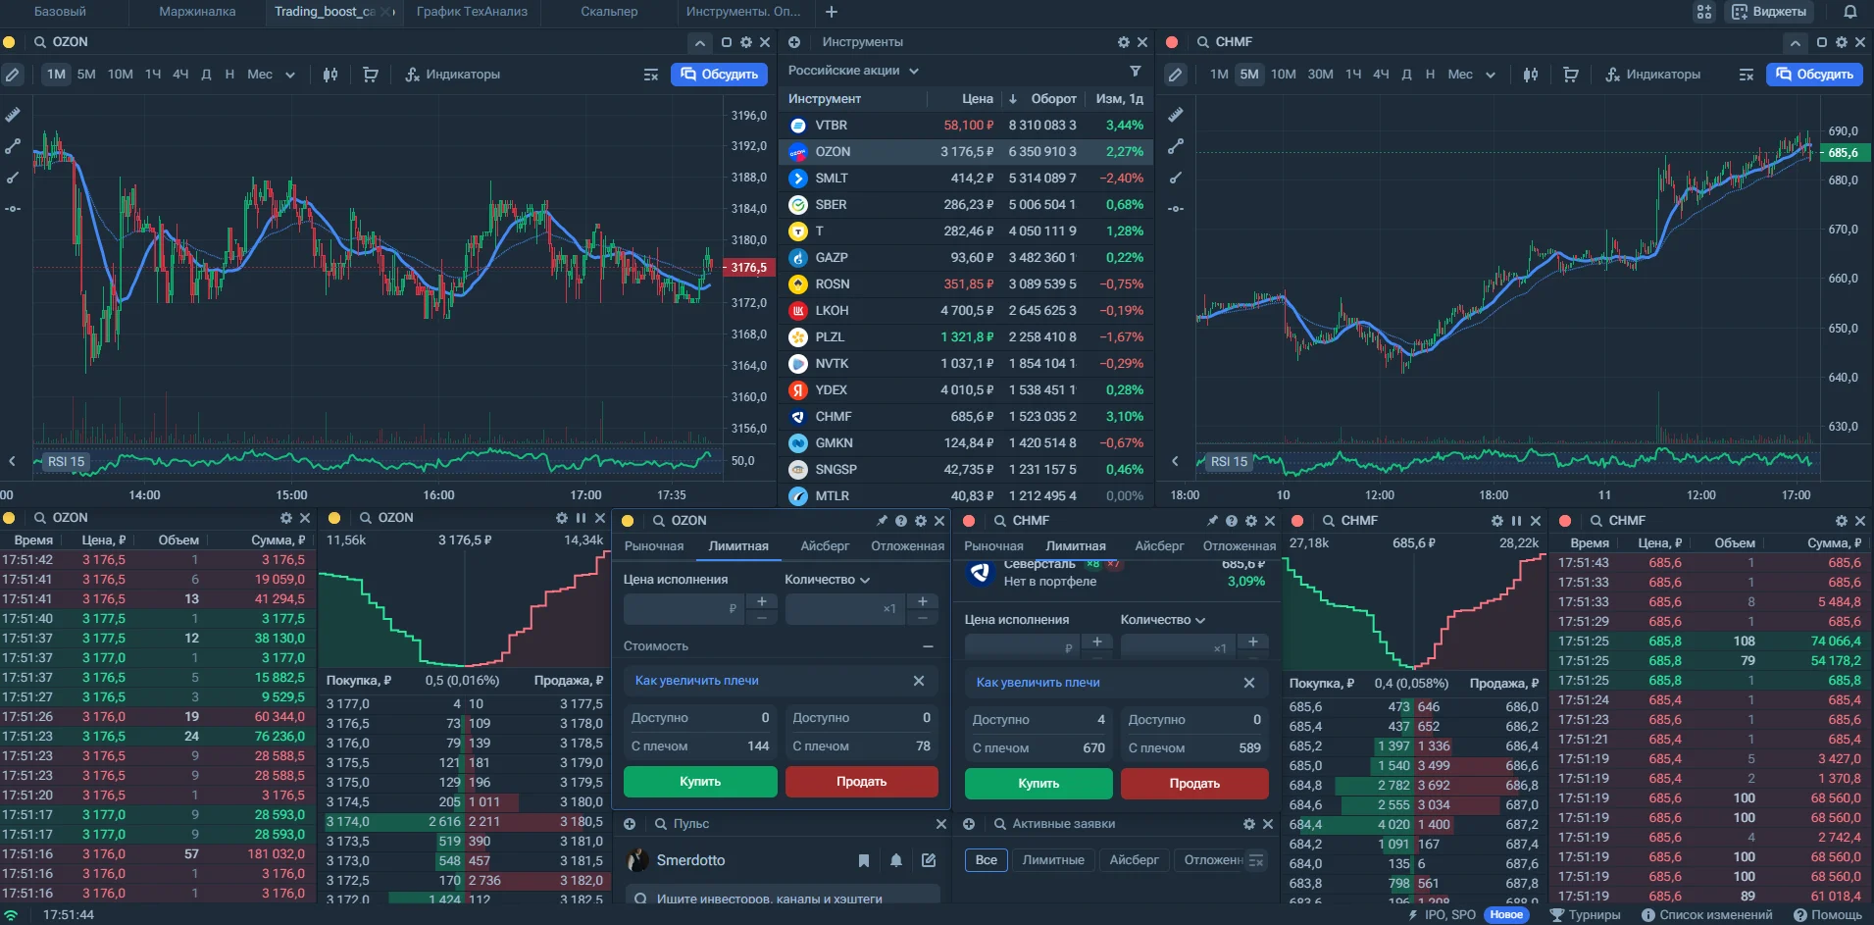Open settings gear of the OZON chart widget
The image size is (1874, 925).
click(745, 42)
